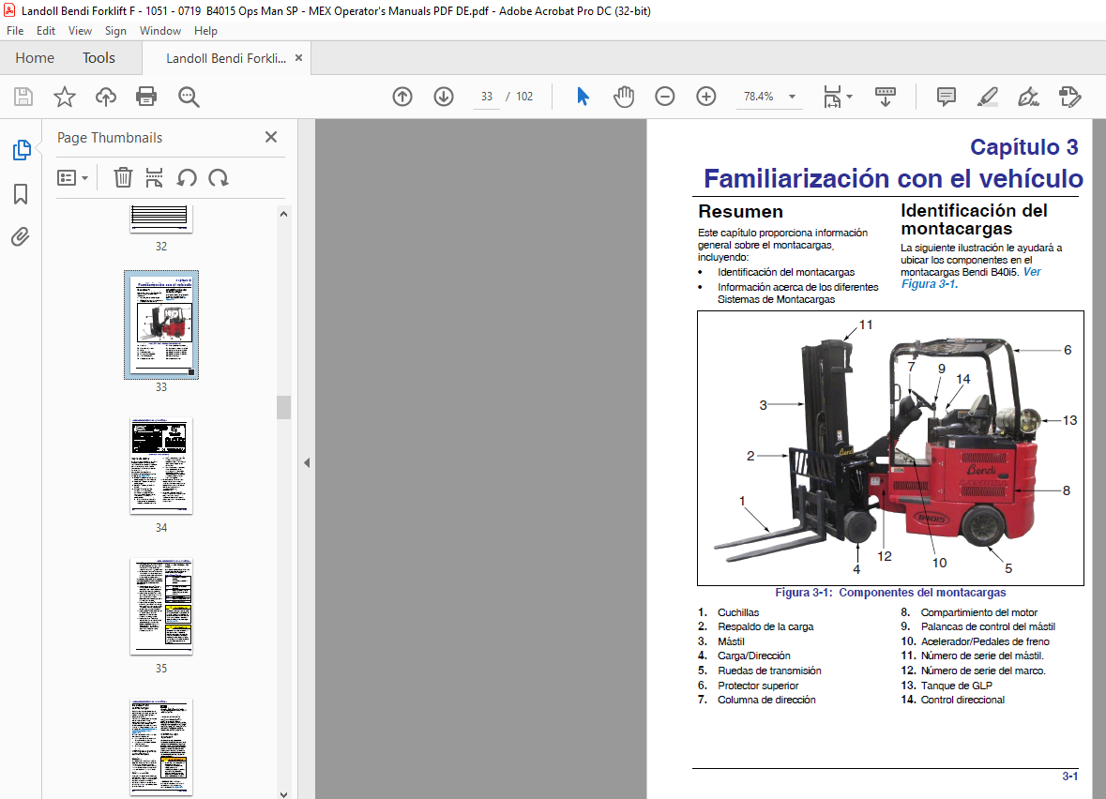The image size is (1106, 799).
Task: Select the page 35 thumbnail
Action: [160, 607]
